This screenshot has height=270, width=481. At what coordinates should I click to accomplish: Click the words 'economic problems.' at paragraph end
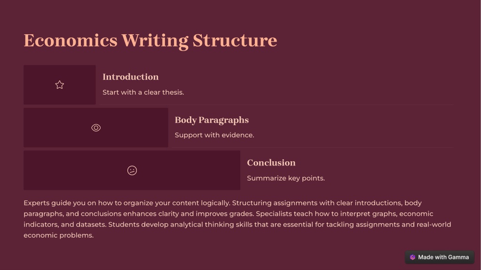[59, 235]
